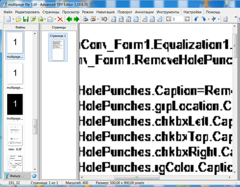Click the files list scrollbar thumb

tap(35, 126)
